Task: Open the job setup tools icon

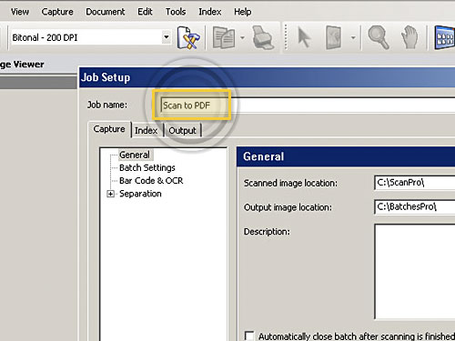Action: (188, 38)
